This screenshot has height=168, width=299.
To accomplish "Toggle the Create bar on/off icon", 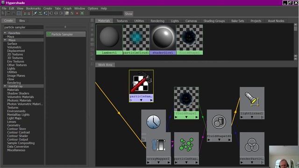I will [3, 14].
